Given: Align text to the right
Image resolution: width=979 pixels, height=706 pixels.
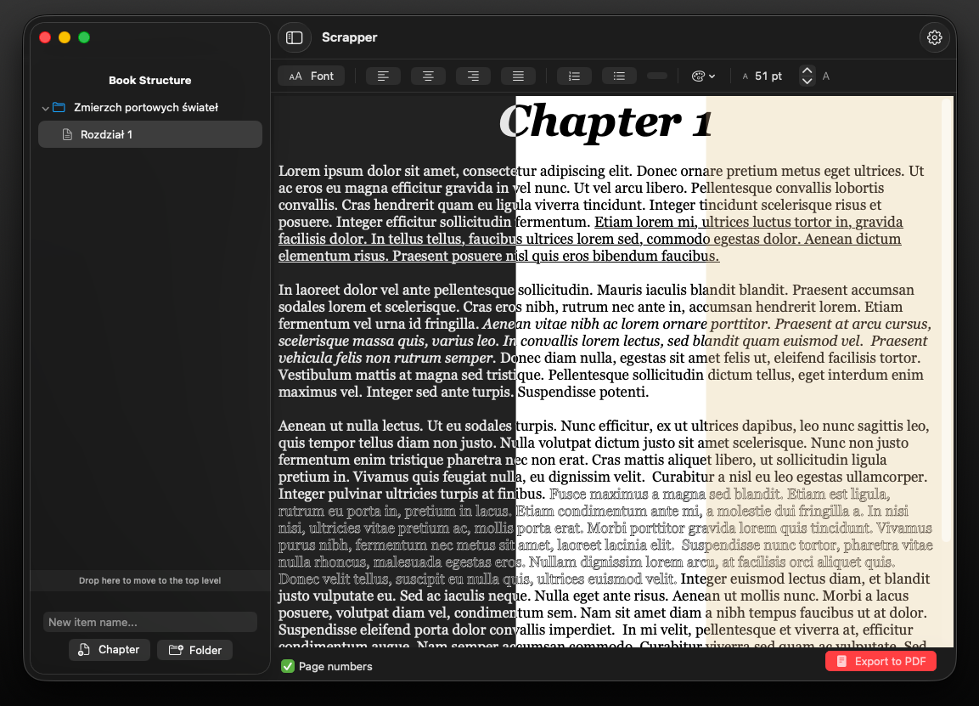Looking at the screenshot, I should (x=473, y=76).
